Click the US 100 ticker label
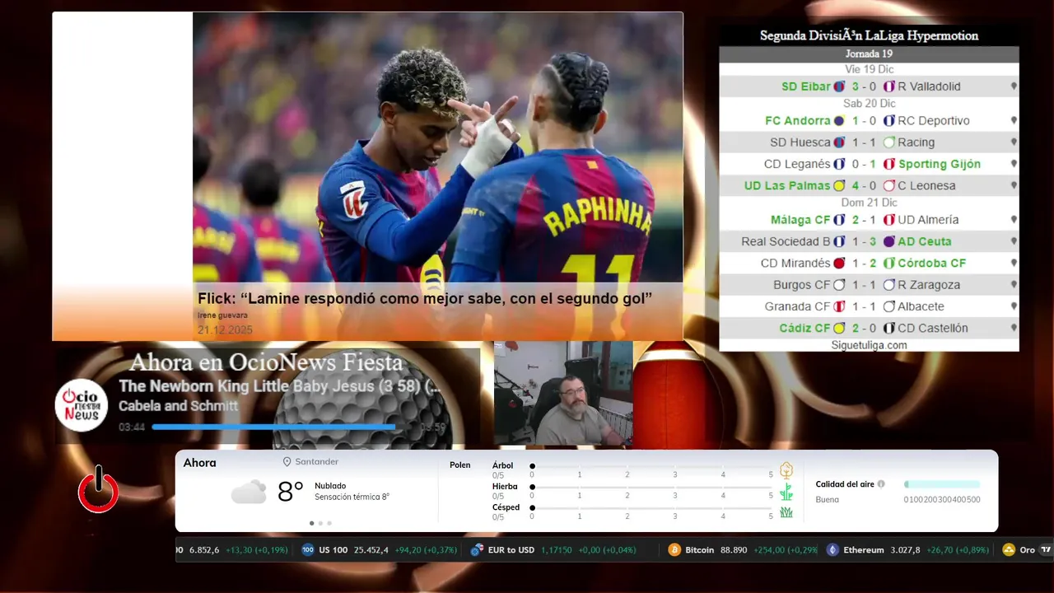This screenshot has width=1054, height=593. click(x=333, y=550)
